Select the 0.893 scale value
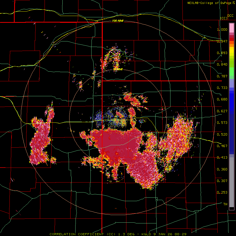 coord(222,53)
